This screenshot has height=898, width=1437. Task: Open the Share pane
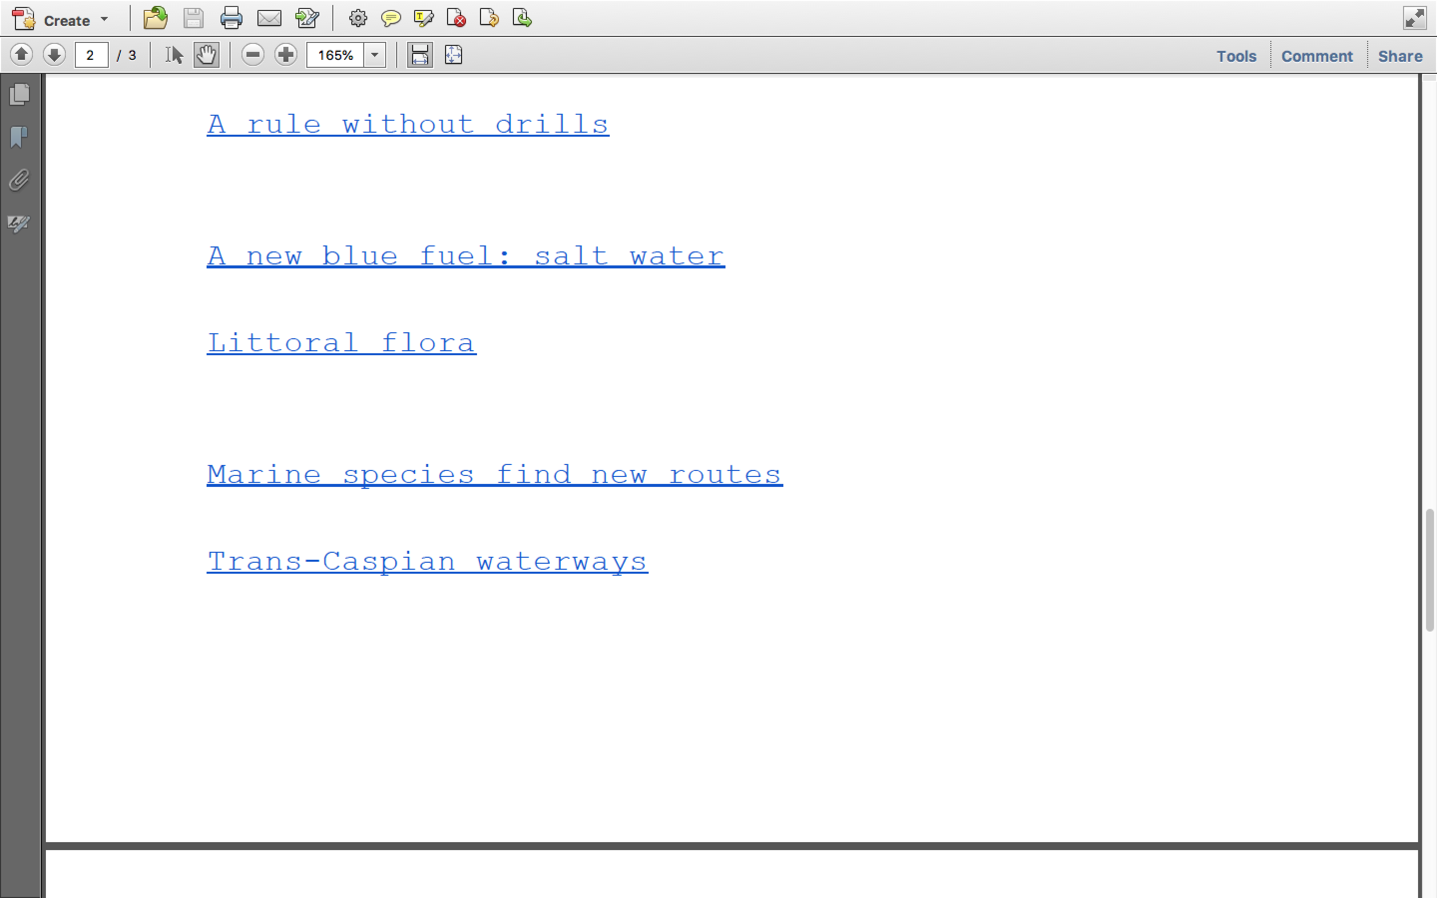(1400, 56)
